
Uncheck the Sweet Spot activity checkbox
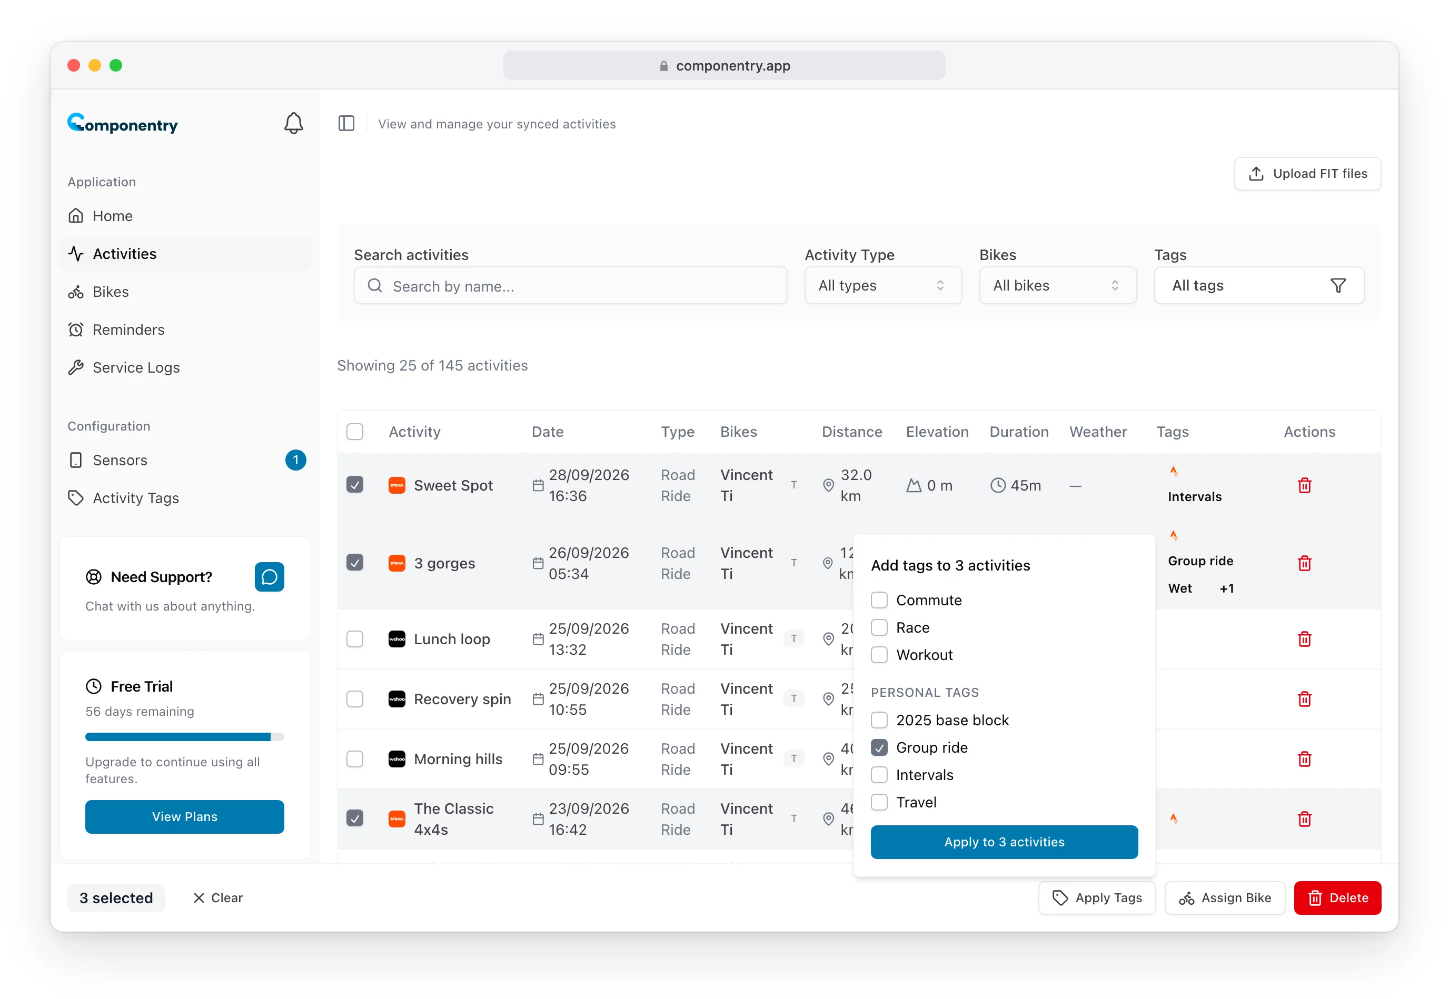pos(354,484)
